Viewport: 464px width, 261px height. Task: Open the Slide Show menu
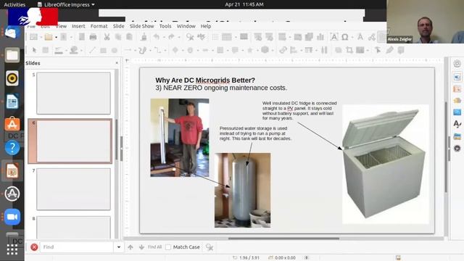[x=142, y=26]
